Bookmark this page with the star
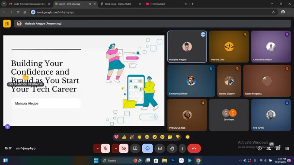 click(x=273, y=12)
